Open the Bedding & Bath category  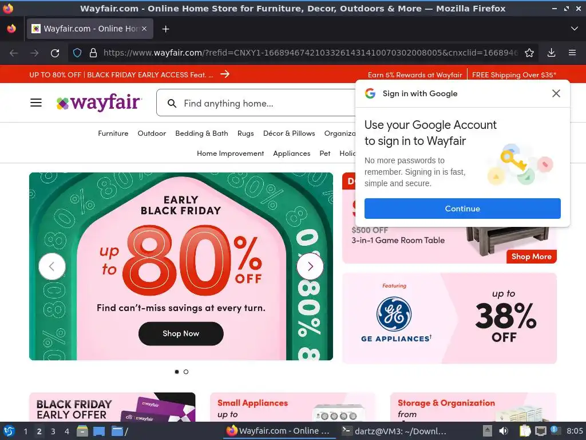[201, 133]
